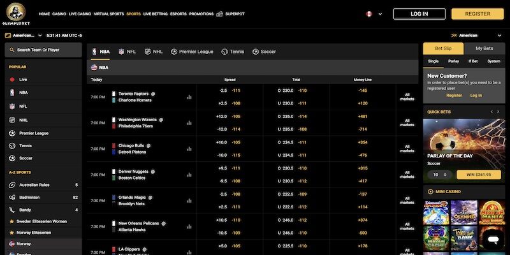Open stats chart for Raptors game
This screenshot has height=255, width=510.
189,97
